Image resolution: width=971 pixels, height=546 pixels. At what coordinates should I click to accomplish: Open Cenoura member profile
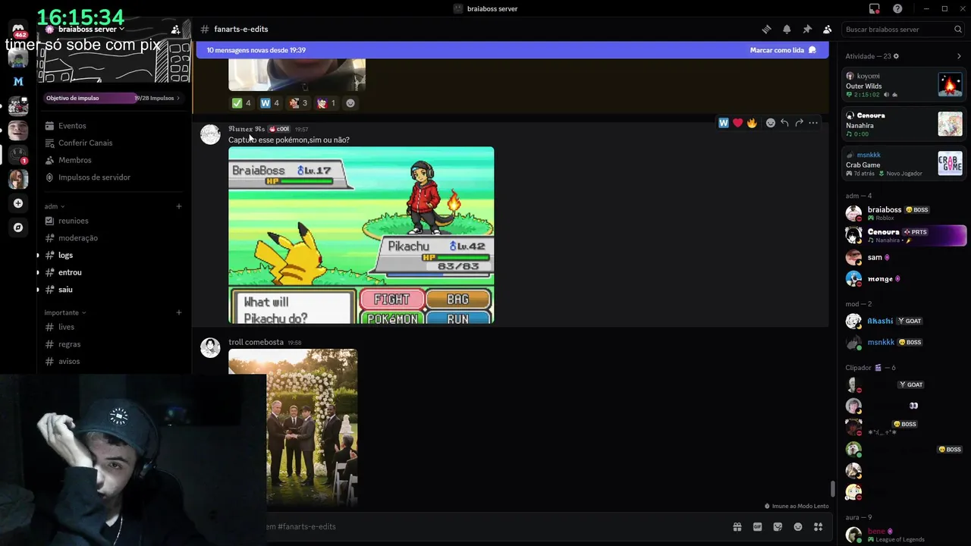(904, 235)
